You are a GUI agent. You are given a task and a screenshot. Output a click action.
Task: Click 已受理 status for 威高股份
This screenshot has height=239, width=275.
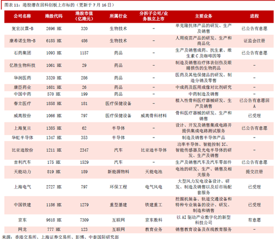[254, 115]
